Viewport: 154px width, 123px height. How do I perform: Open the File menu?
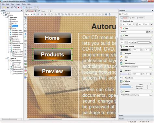click(3, 4)
